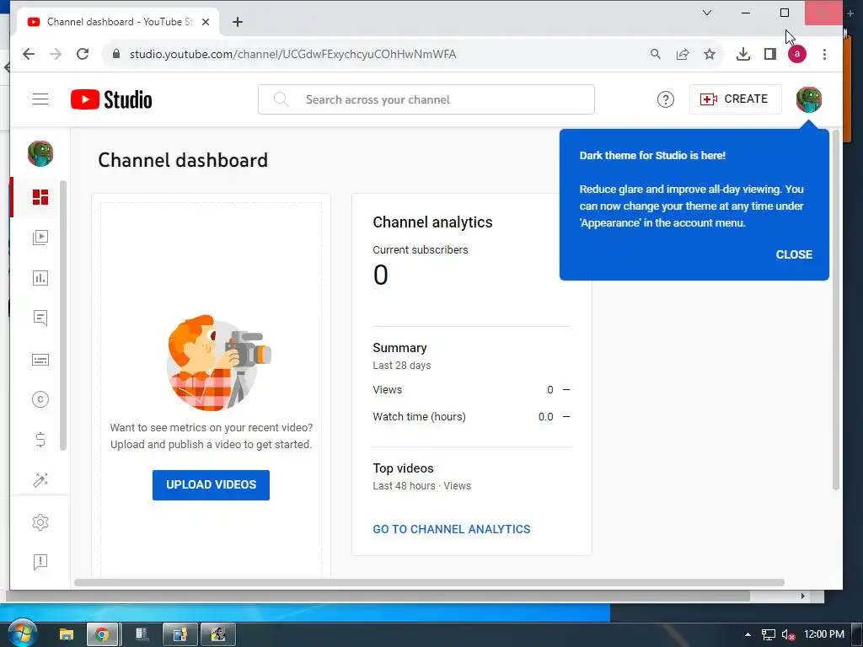Click the muted volume tray icon
Image resolution: width=863 pixels, height=647 pixels.
click(788, 634)
